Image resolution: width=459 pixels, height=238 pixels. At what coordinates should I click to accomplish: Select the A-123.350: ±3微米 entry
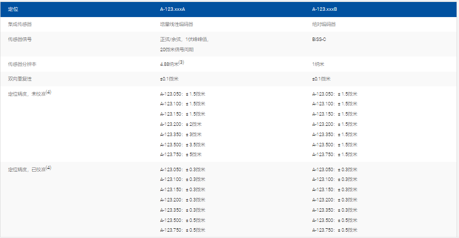pos(181,135)
